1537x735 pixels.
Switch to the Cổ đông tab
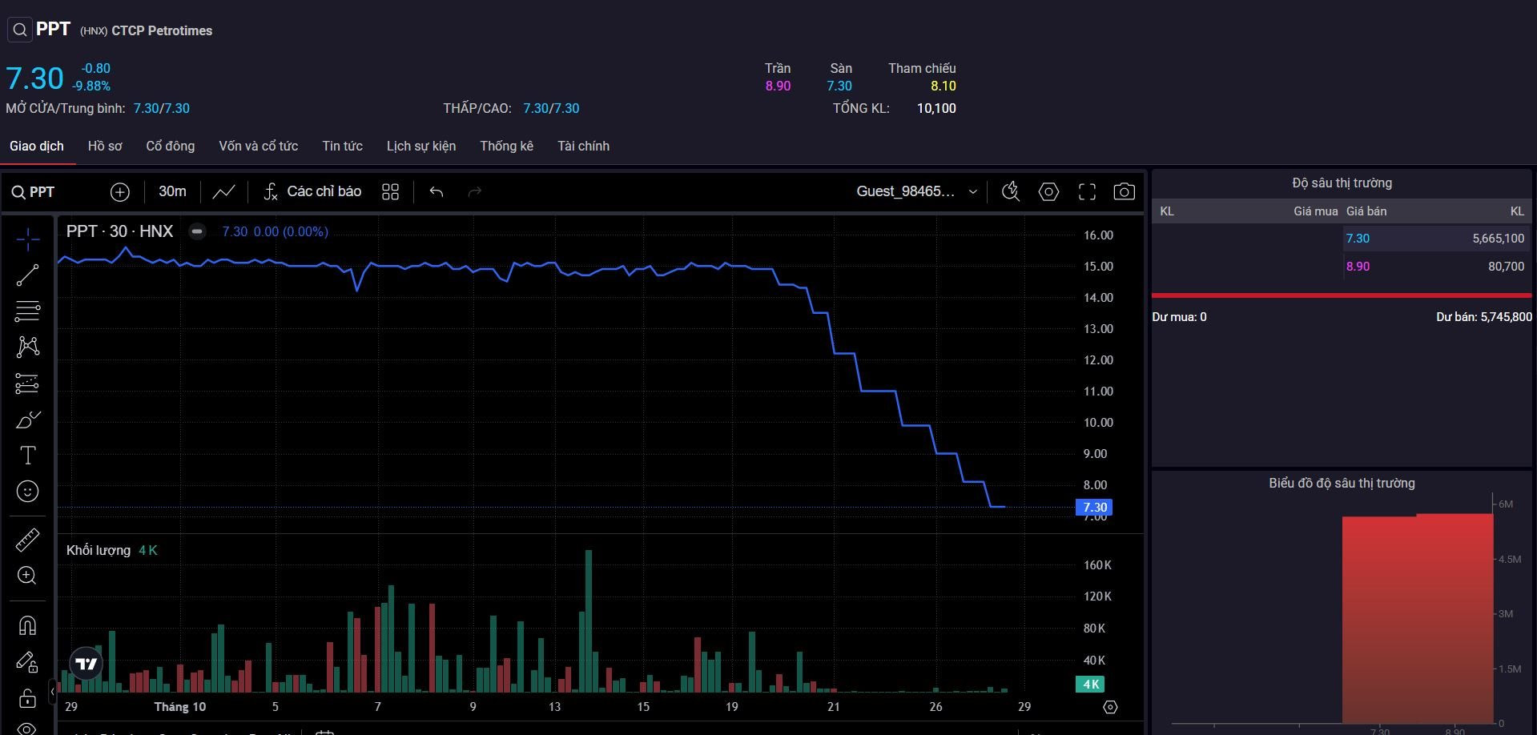[171, 146]
